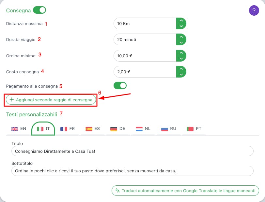Screen dimensions: 265x202
Task: Open the purple help question mark
Action: coord(254,10)
